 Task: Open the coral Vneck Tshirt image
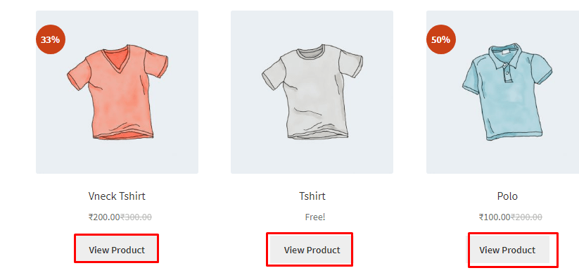(117, 92)
